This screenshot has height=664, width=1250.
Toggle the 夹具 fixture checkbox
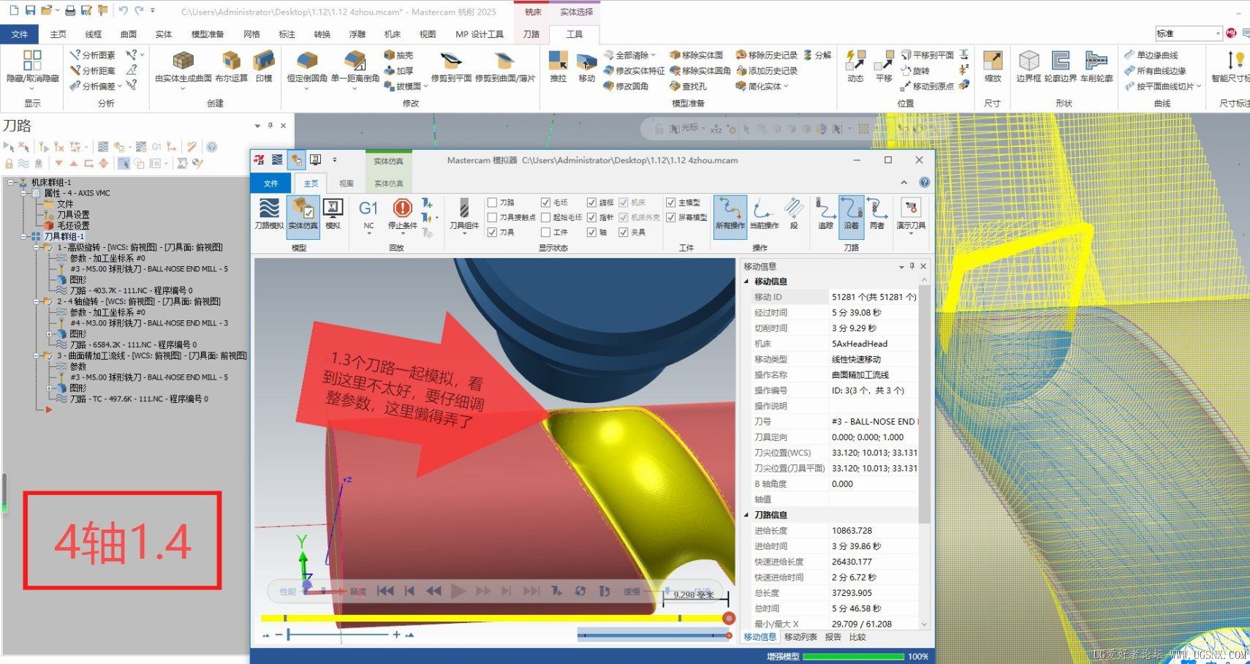tap(623, 232)
